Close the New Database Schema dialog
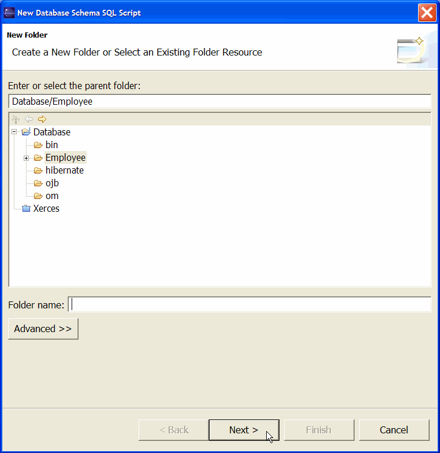 click(427, 13)
